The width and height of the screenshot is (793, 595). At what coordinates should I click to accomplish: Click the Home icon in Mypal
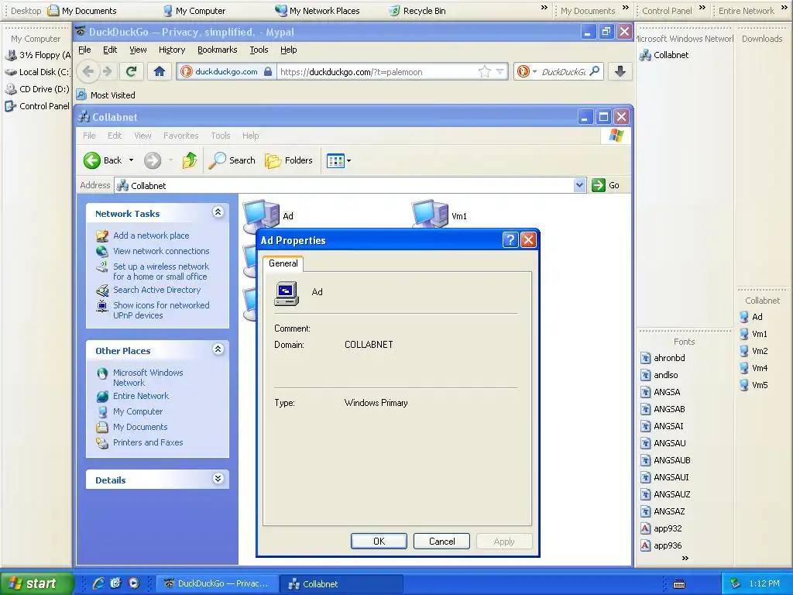(x=160, y=71)
